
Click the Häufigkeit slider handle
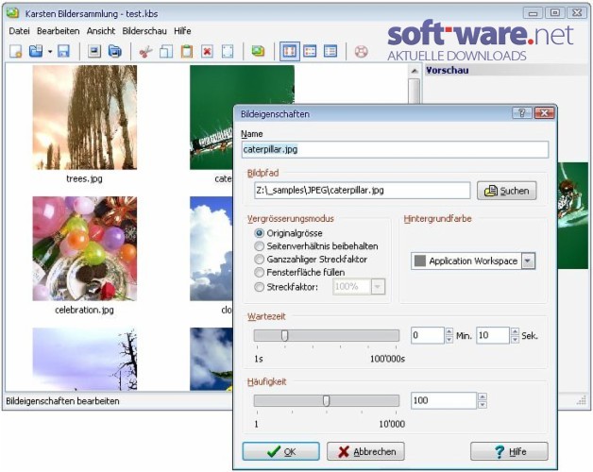coord(327,400)
